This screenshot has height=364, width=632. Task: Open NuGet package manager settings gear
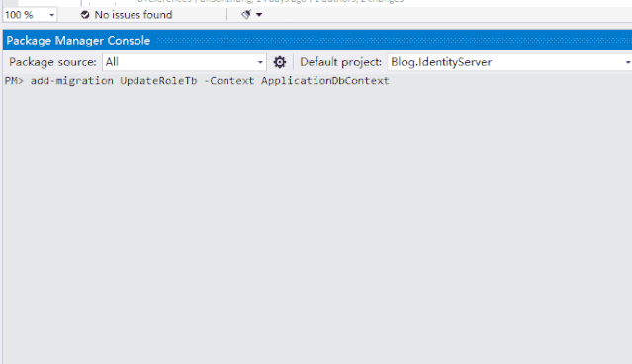pos(280,62)
